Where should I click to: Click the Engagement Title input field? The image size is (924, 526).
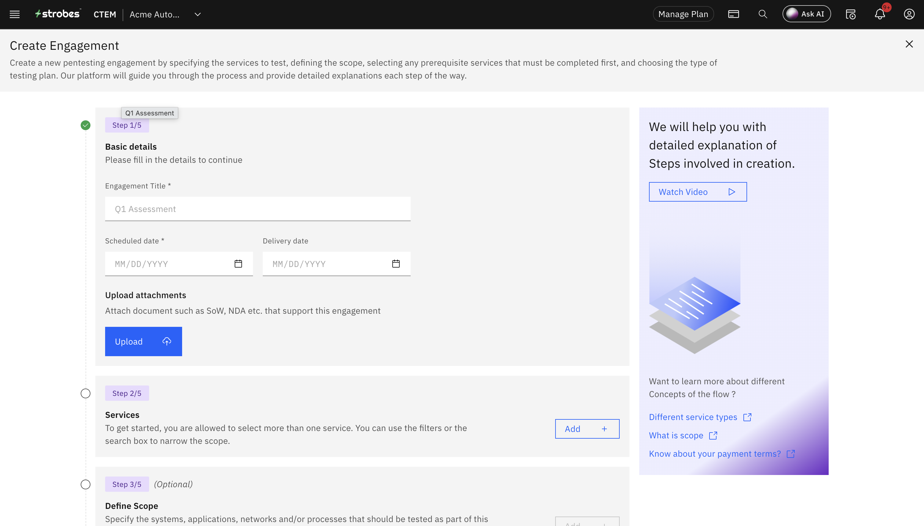pyautogui.click(x=258, y=209)
